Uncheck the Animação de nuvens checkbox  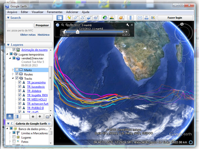pyautogui.click(x=14, y=50)
